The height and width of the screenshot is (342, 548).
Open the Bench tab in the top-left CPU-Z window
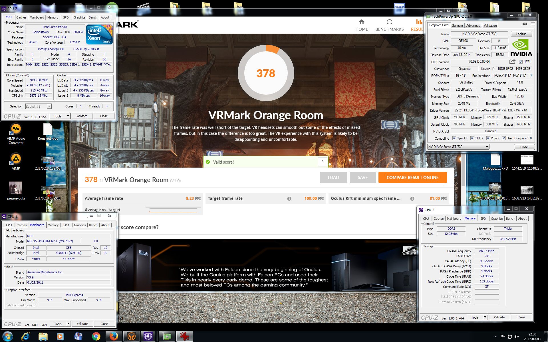(x=93, y=17)
